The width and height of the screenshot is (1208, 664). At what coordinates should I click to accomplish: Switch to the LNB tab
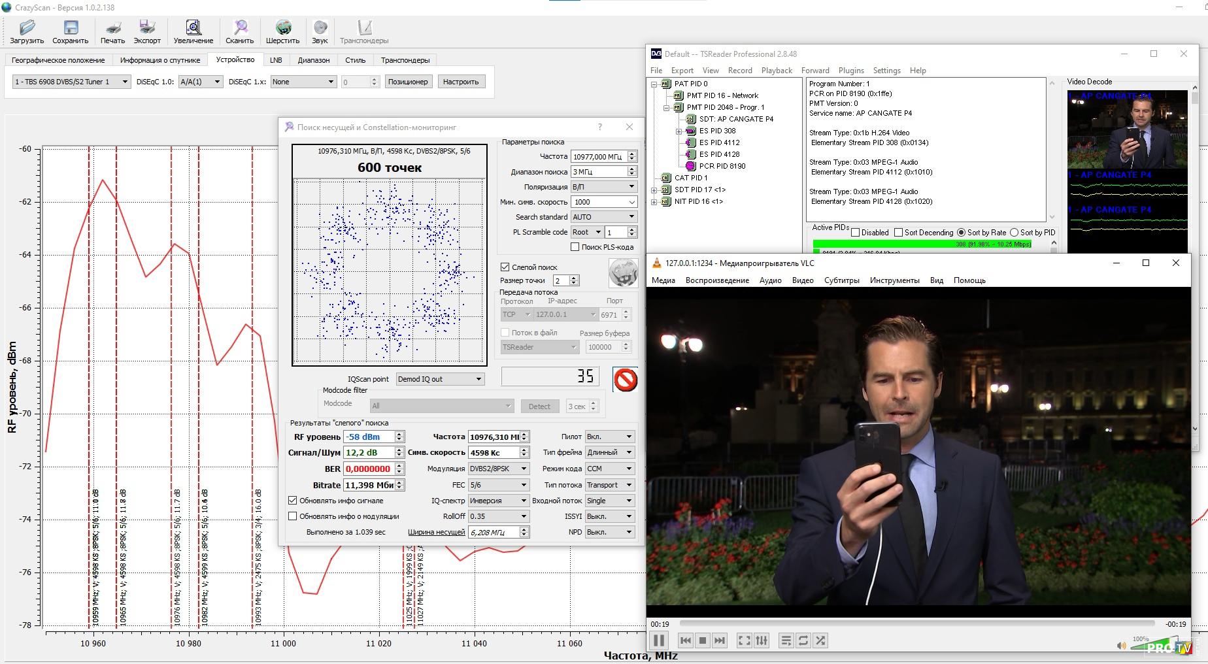tap(276, 60)
